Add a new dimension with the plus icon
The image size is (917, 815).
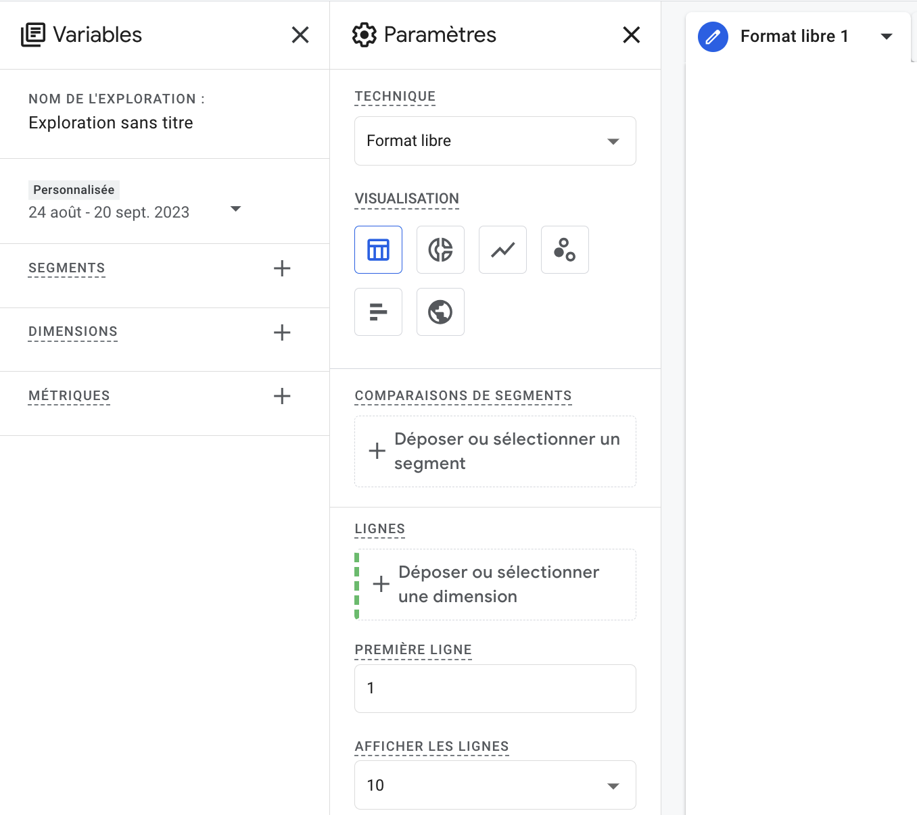point(282,332)
